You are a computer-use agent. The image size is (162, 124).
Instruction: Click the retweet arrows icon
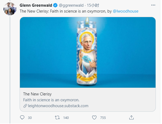(x=57, y=118)
